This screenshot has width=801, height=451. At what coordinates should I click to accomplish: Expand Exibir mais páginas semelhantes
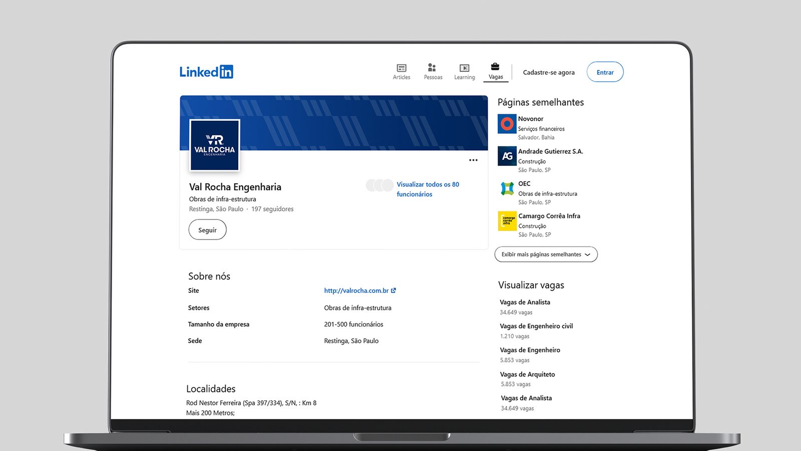click(x=546, y=254)
